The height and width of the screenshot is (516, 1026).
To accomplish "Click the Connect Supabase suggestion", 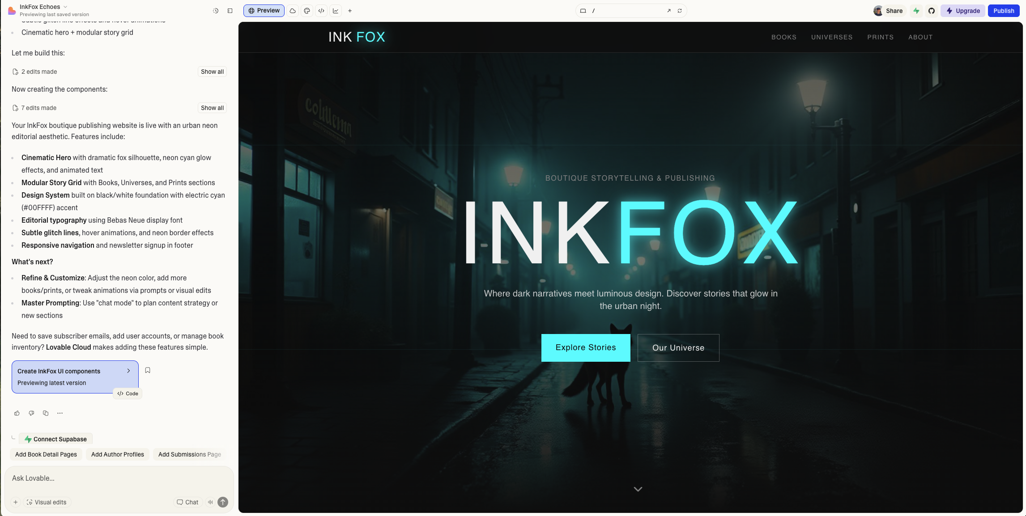I will tap(55, 439).
